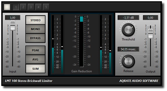Screen dimensions: 167x91
Task: Enable STEREO mode
Action: (35, 20)
